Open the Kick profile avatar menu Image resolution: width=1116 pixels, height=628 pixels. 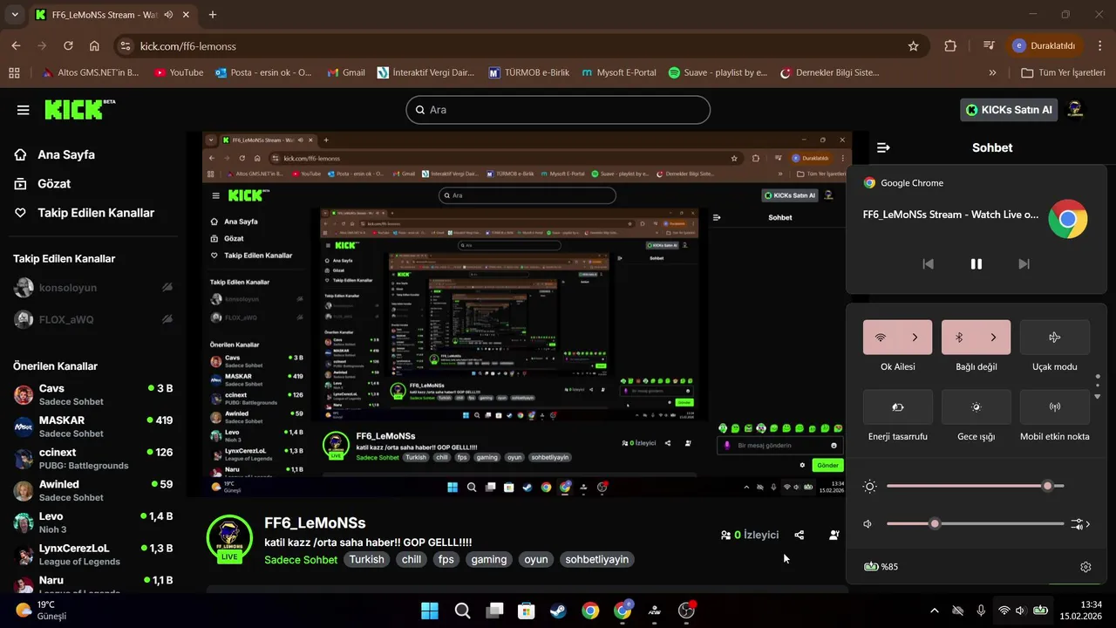1075,109
